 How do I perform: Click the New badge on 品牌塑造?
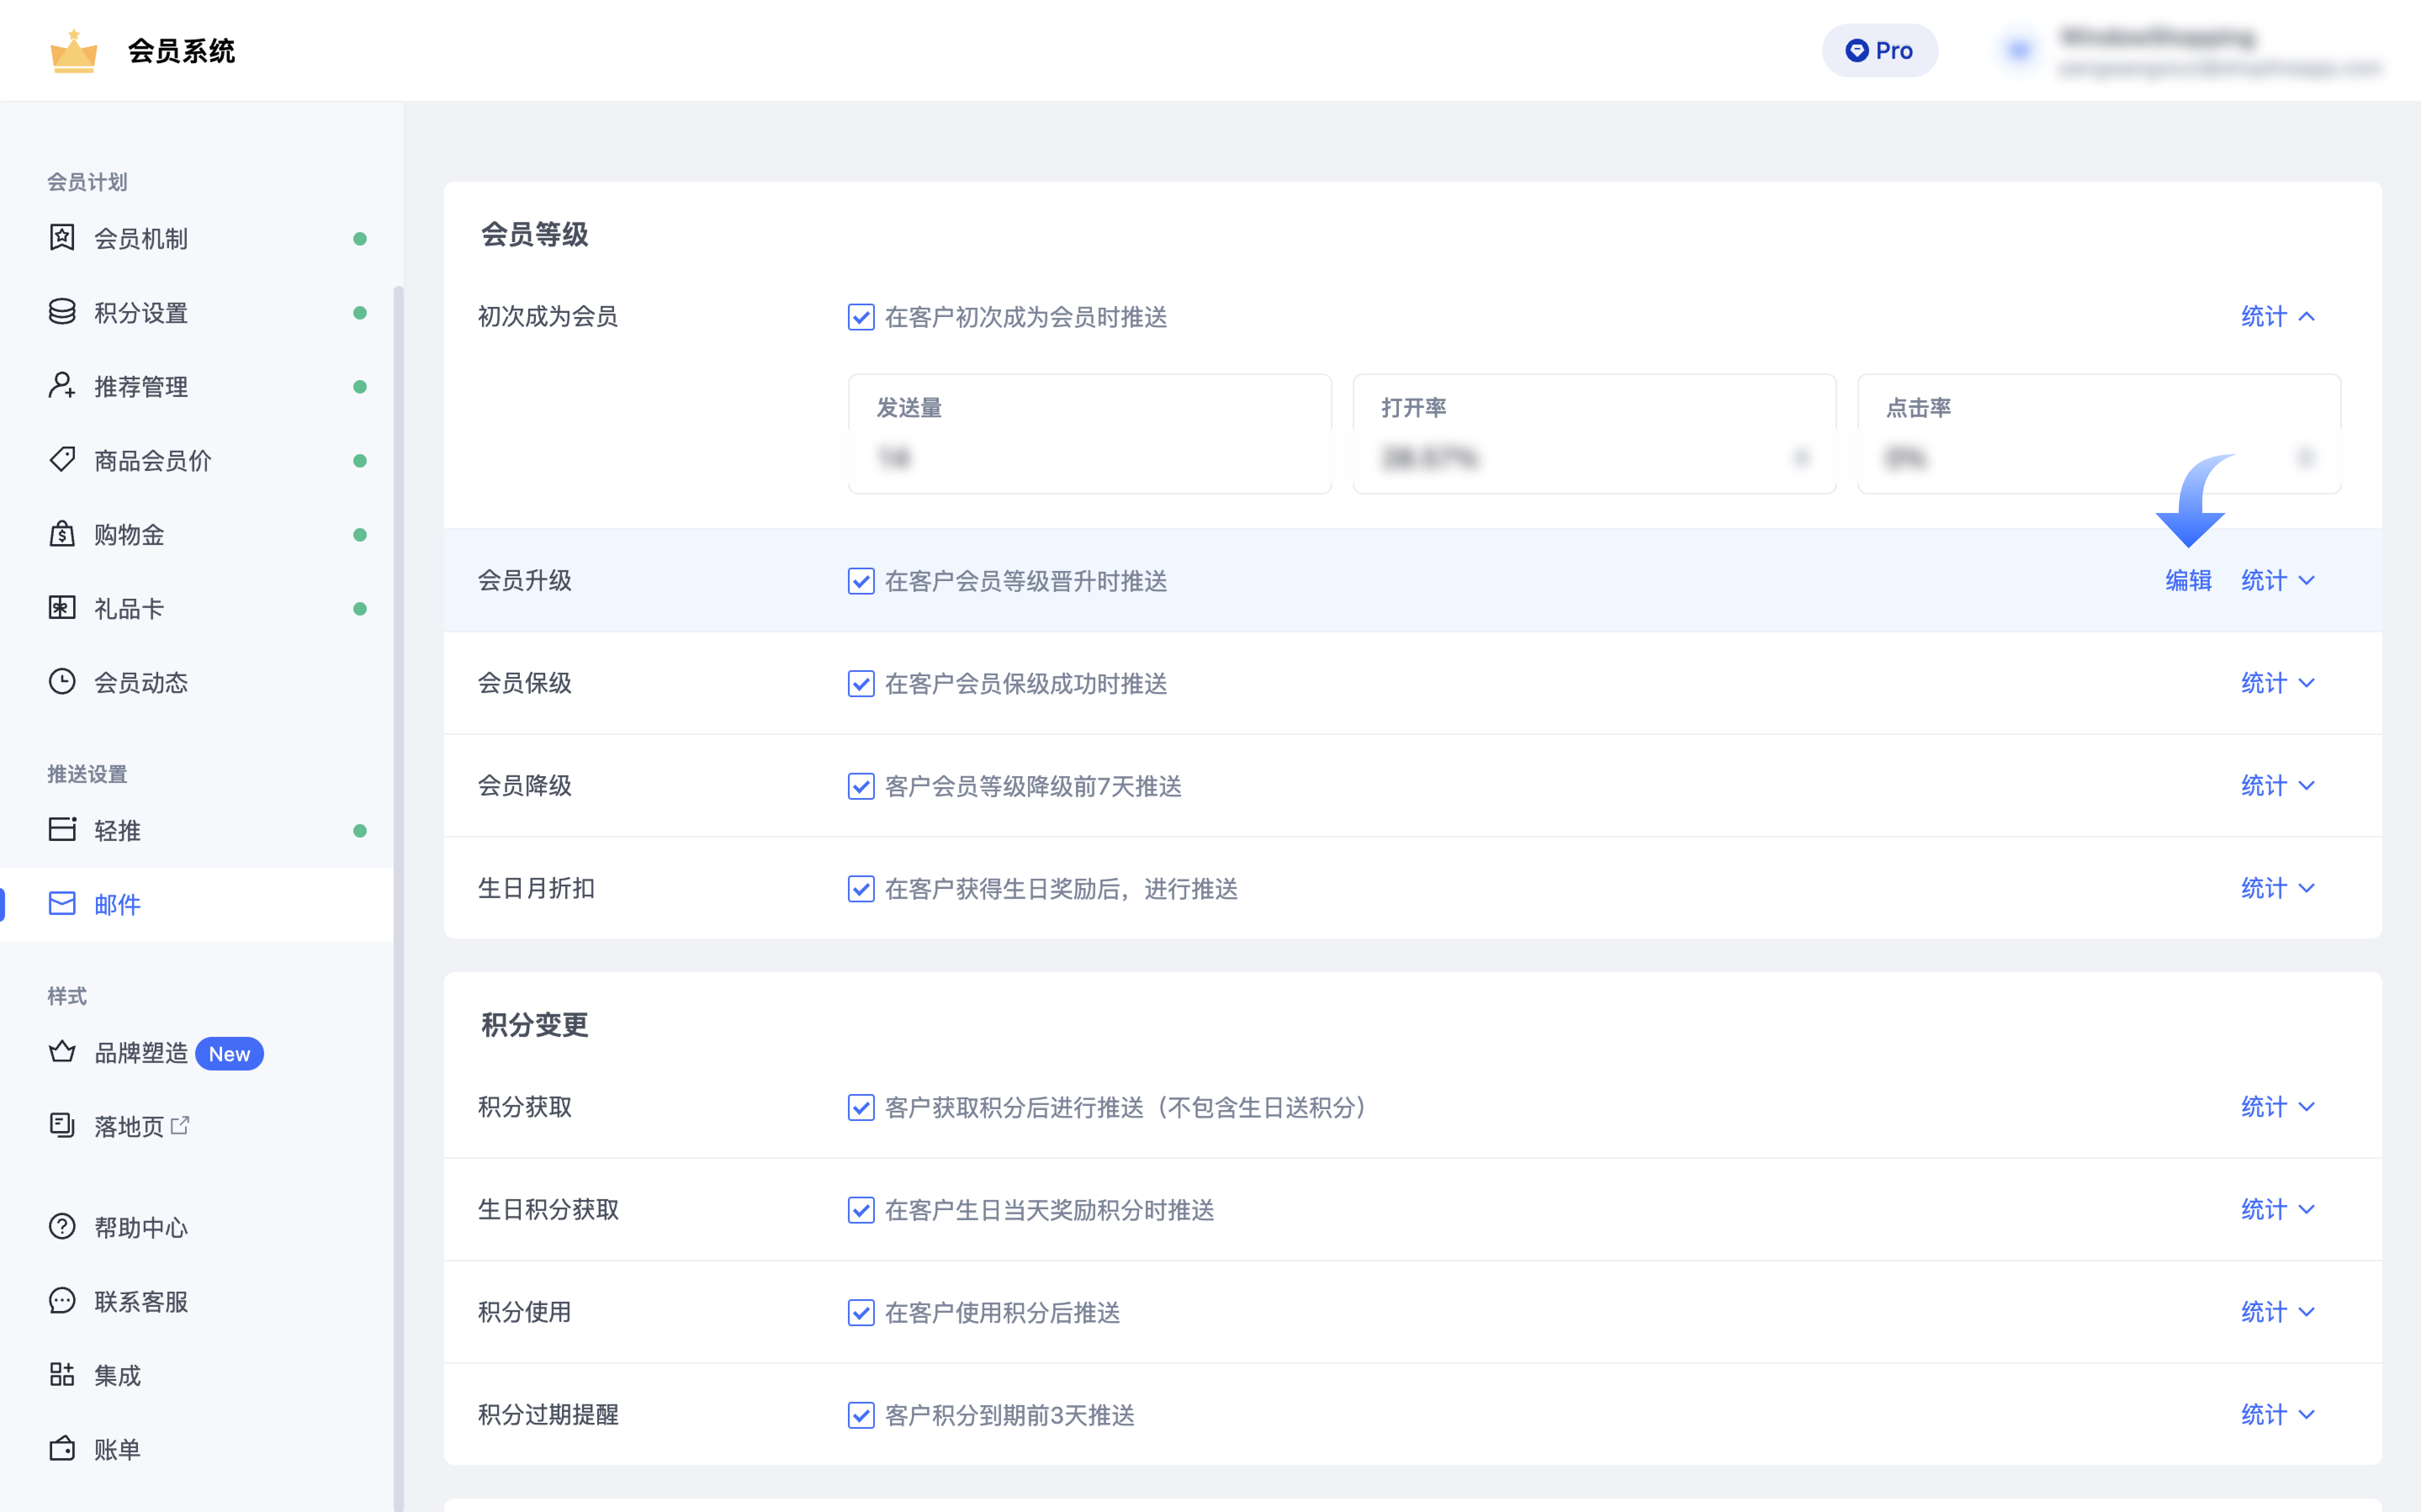pyautogui.click(x=229, y=1054)
